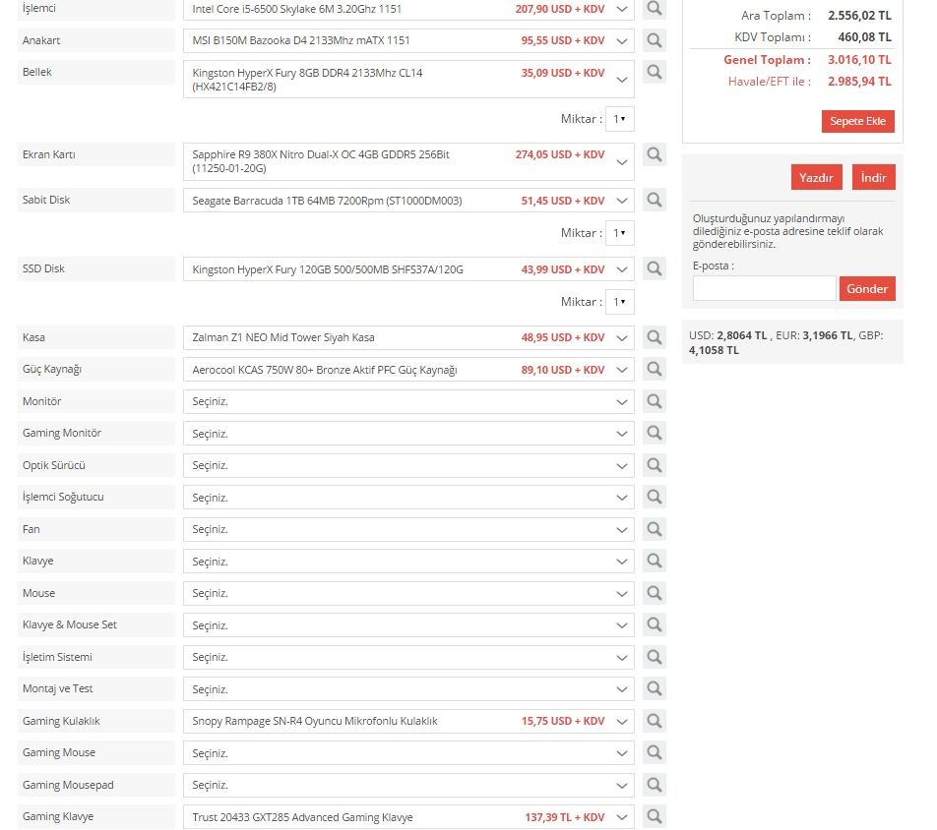Send the quote with Gönder button

(867, 288)
